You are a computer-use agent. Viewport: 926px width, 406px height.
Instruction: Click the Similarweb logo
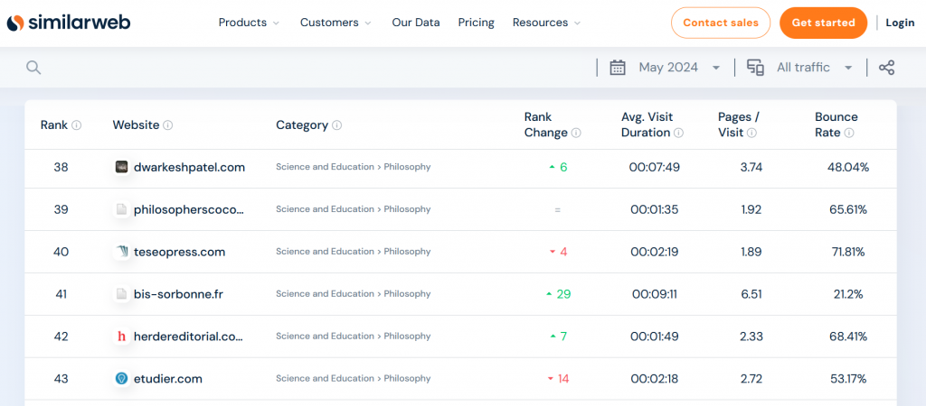[x=69, y=23]
